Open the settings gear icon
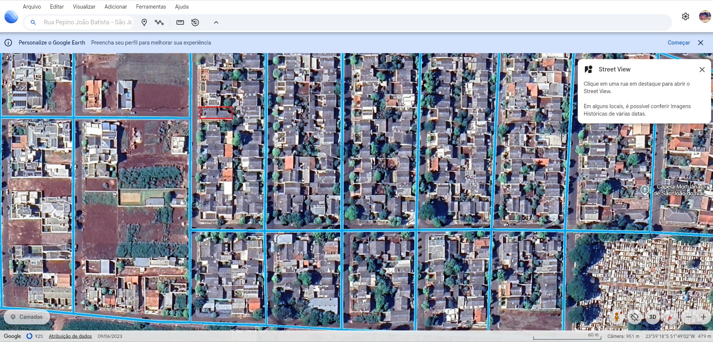The image size is (713, 342). pyautogui.click(x=685, y=16)
